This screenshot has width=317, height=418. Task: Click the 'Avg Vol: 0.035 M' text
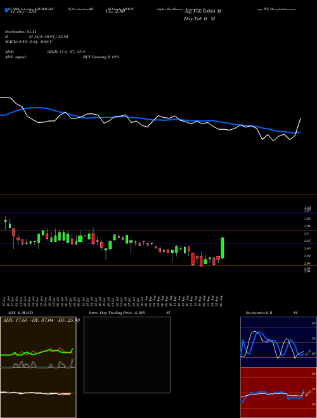point(202,11)
